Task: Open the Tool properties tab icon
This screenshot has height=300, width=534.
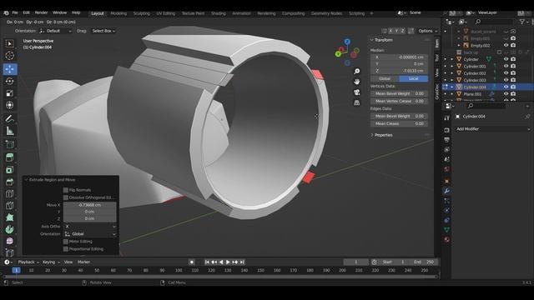Action: pyautogui.click(x=447, y=117)
